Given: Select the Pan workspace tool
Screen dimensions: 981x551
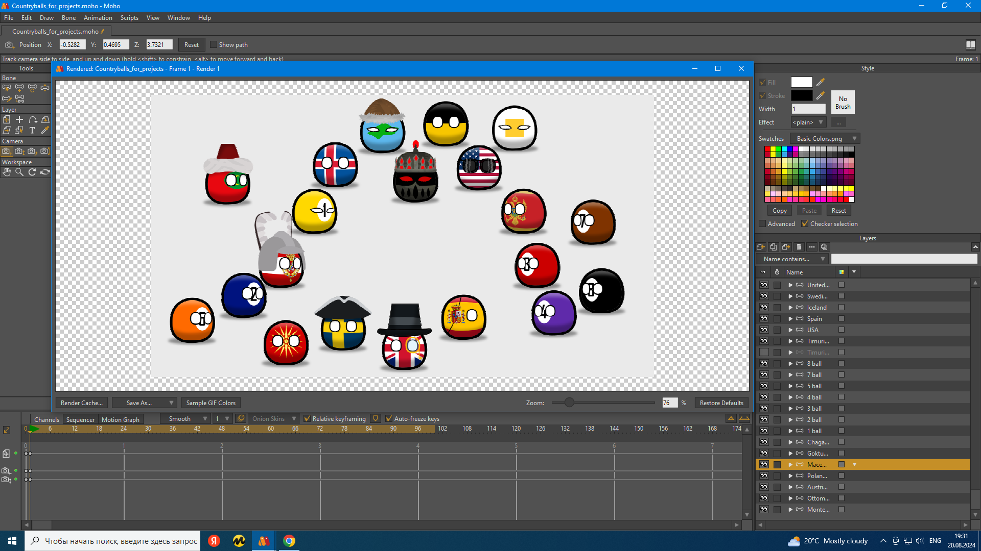Looking at the screenshot, I should (x=7, y=172).
